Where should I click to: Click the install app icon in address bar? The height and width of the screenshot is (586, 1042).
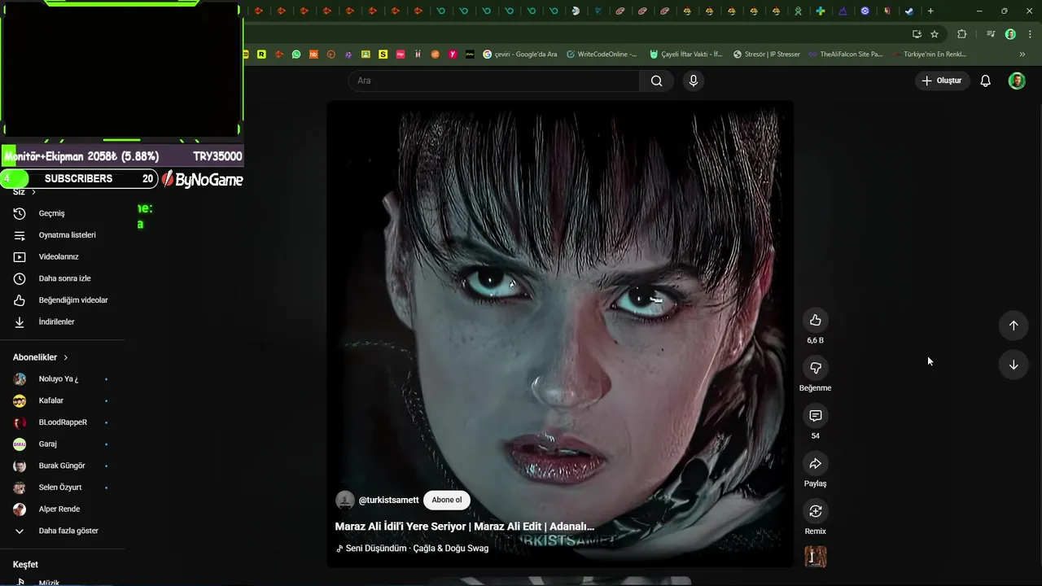coord(917,34)
